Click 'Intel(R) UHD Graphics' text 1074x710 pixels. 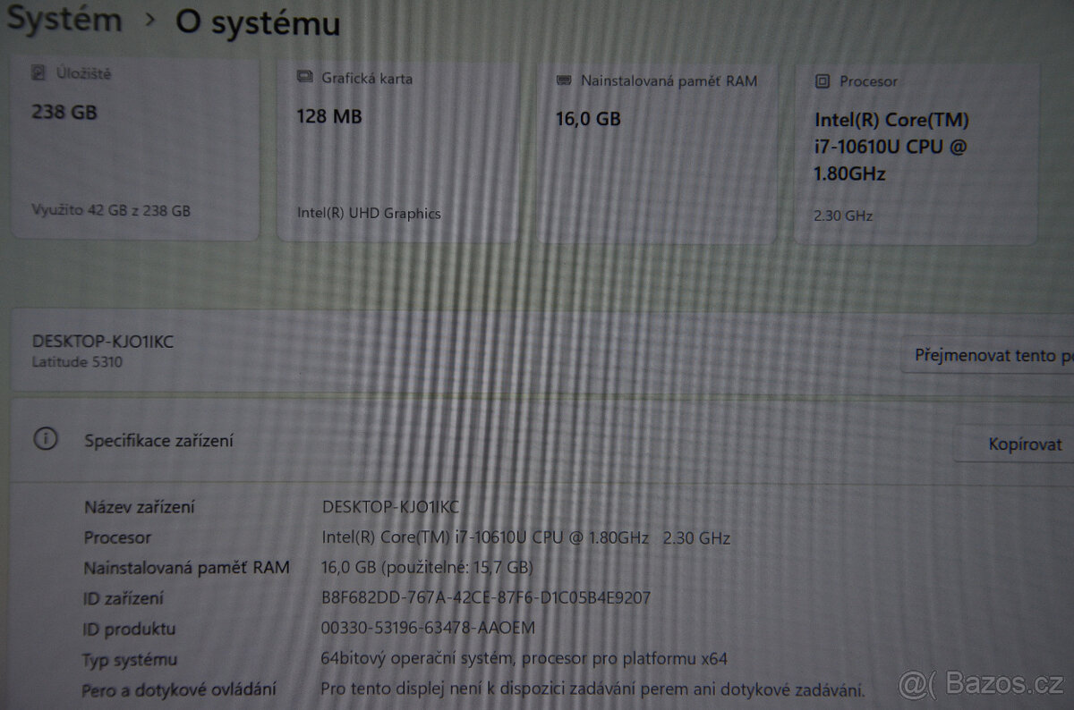coord(369,214)
